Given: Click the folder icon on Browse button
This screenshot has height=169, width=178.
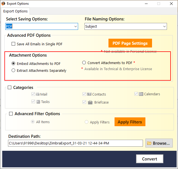Looking at the screenshot, I should coord(149,143).
